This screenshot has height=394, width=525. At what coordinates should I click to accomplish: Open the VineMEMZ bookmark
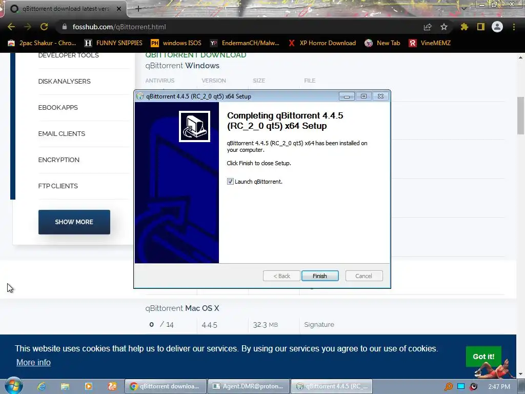click(x=430, y=43)
